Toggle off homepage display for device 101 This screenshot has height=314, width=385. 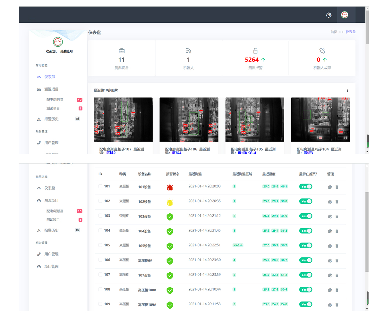click(306, 186)
